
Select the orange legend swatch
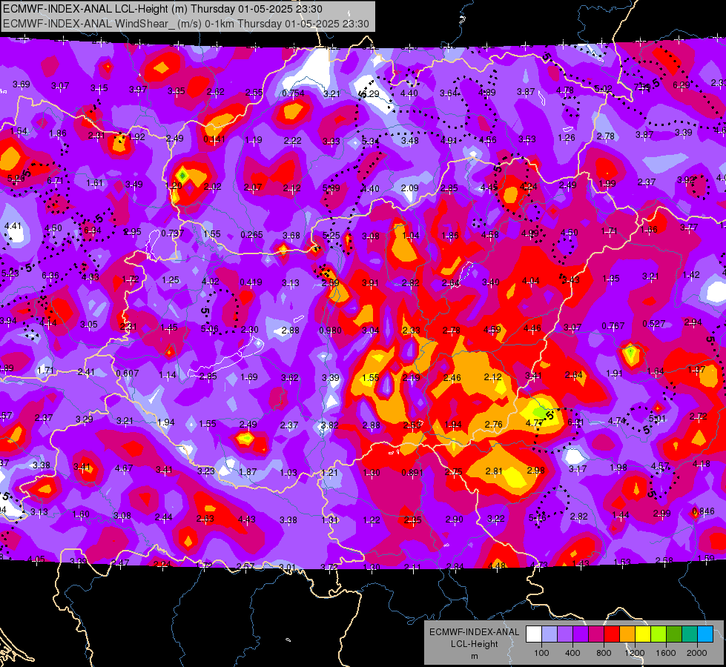[627, 634]
